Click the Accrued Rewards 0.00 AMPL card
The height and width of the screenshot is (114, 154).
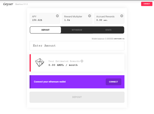coord(109,18)
